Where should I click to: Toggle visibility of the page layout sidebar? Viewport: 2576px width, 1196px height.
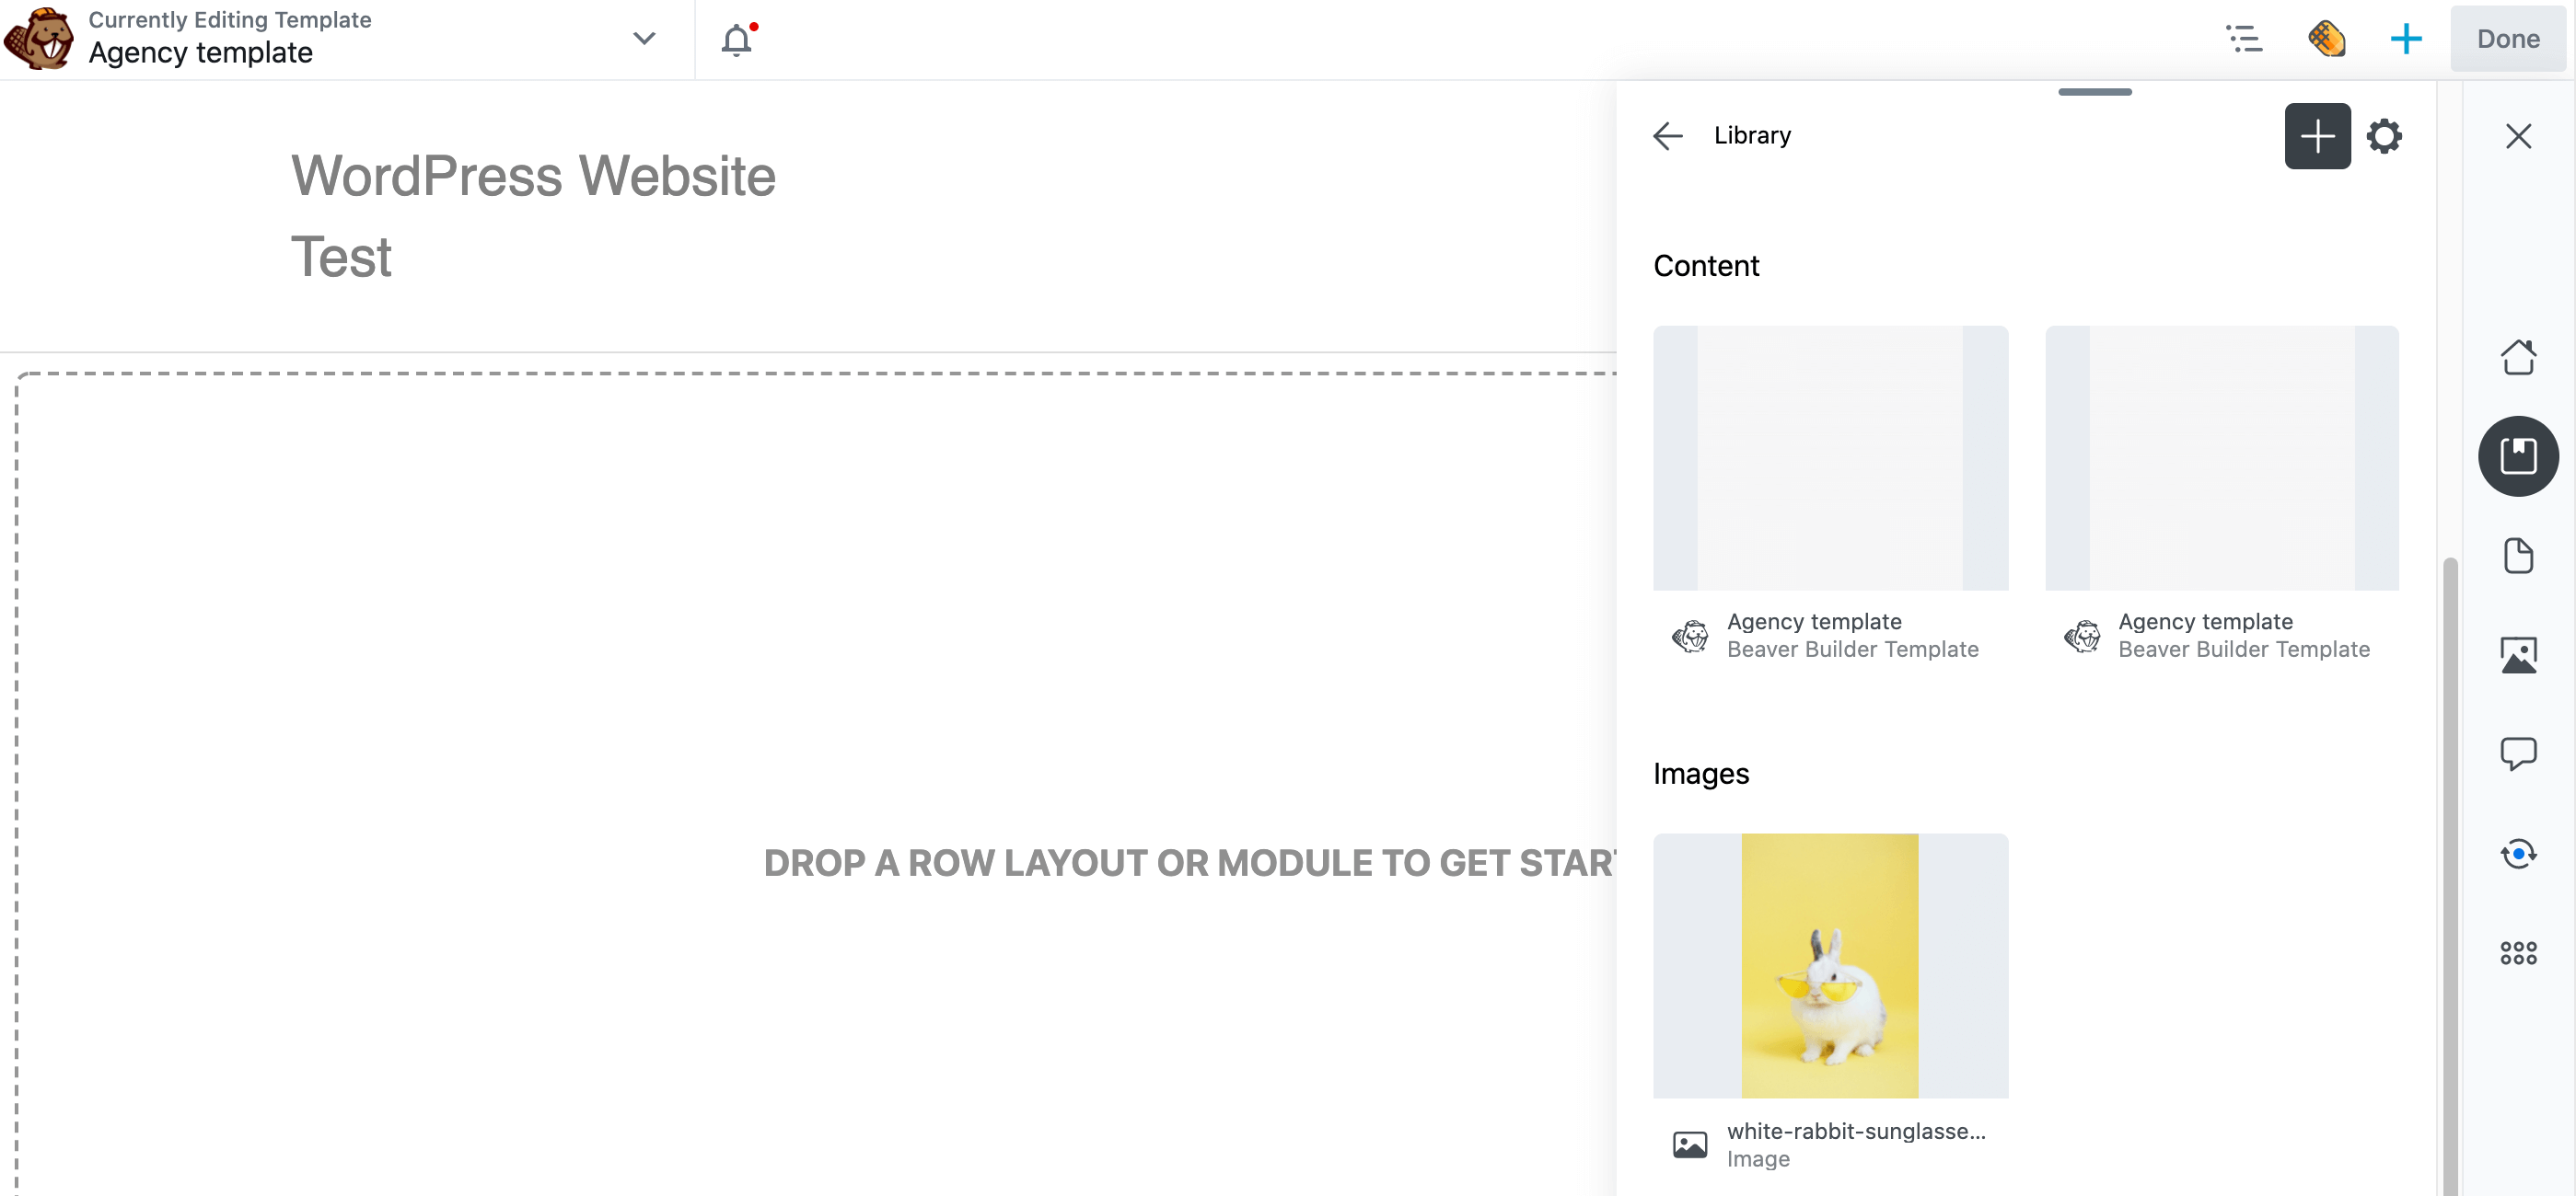pyautogui.click(x=2243, y=38)
